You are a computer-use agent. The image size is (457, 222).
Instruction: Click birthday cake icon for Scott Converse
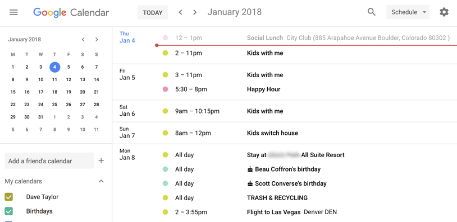[250, 183]
